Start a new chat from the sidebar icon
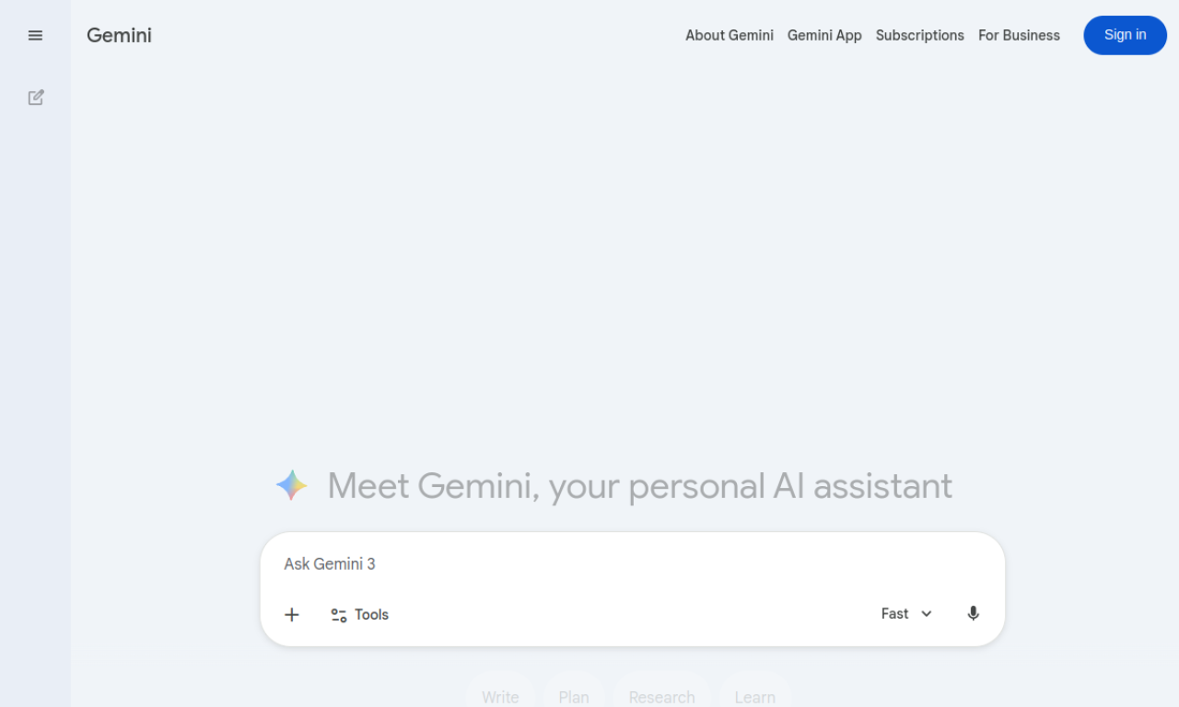This screenshot has height=707, width=1179. tap(35, 97)
